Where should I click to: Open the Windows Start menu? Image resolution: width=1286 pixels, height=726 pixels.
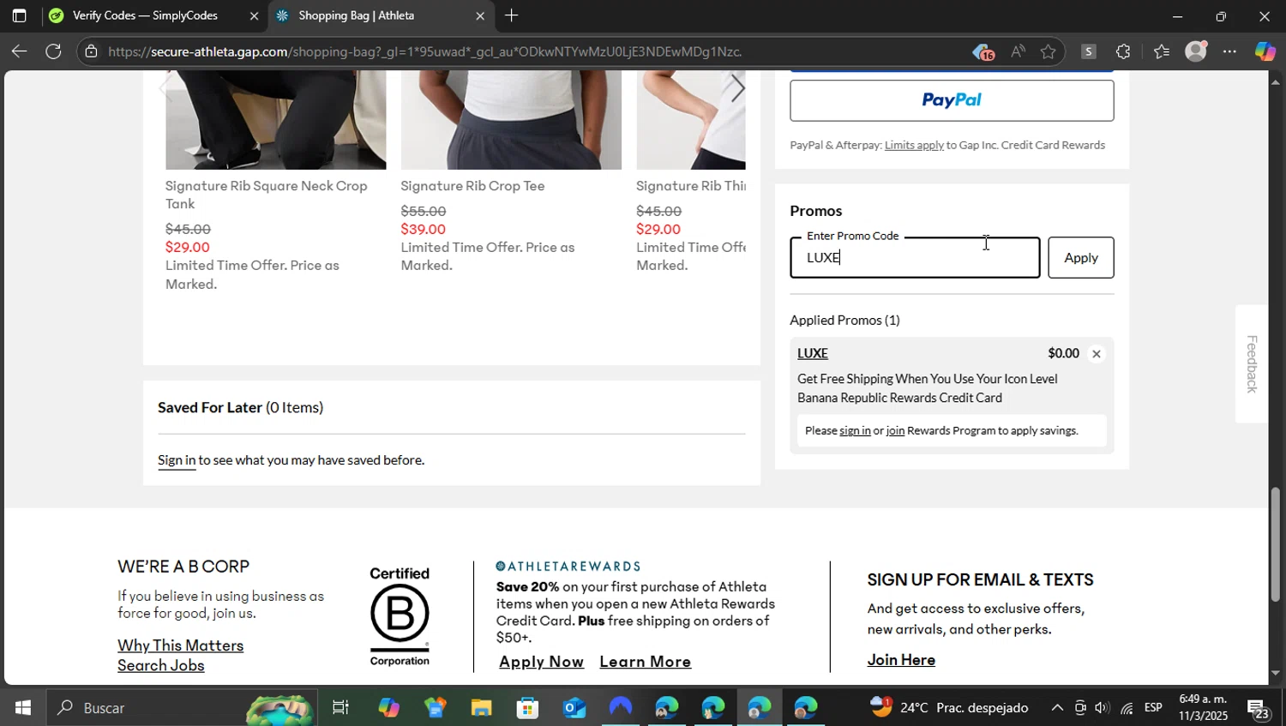[x=23, y=708]
